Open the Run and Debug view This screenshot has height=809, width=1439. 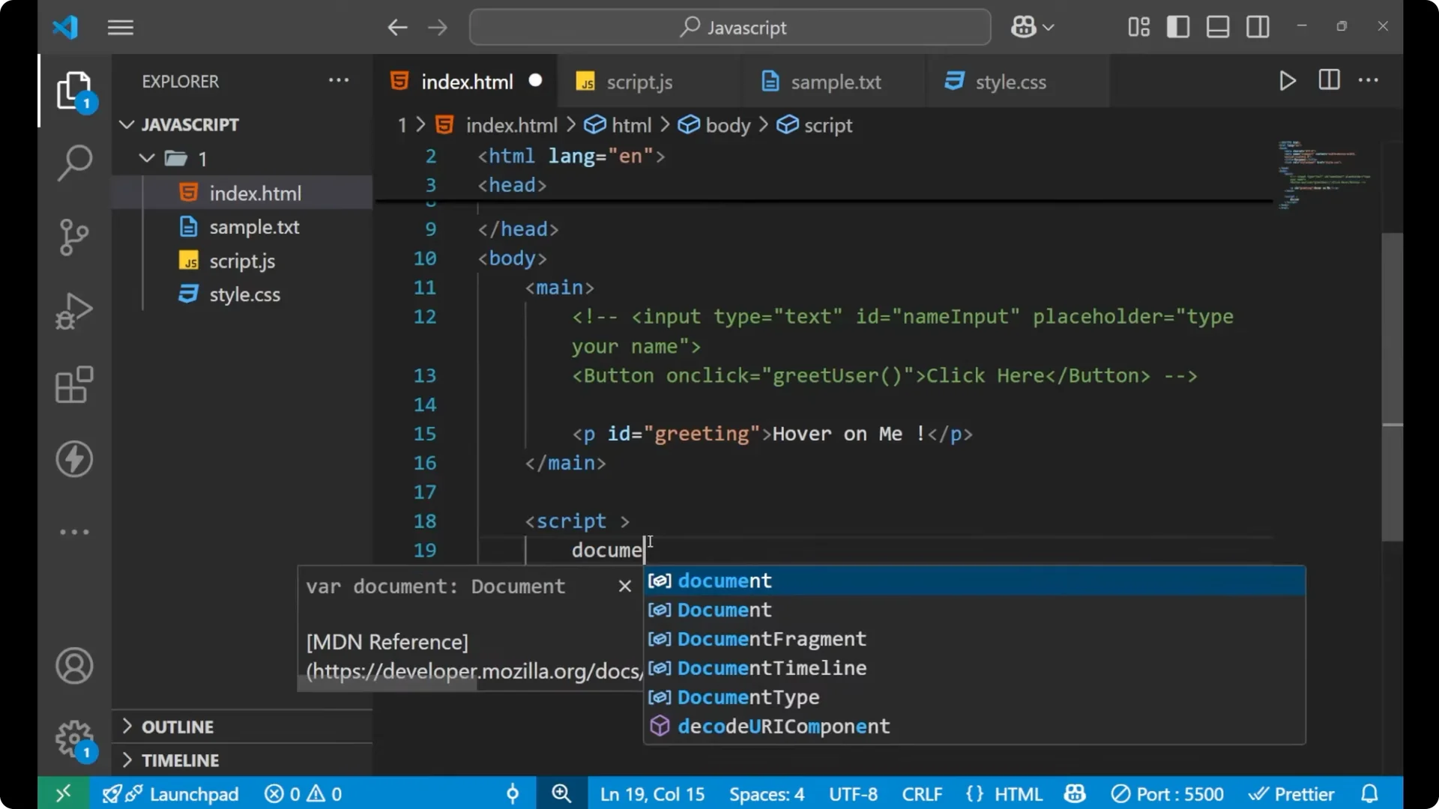73,311
